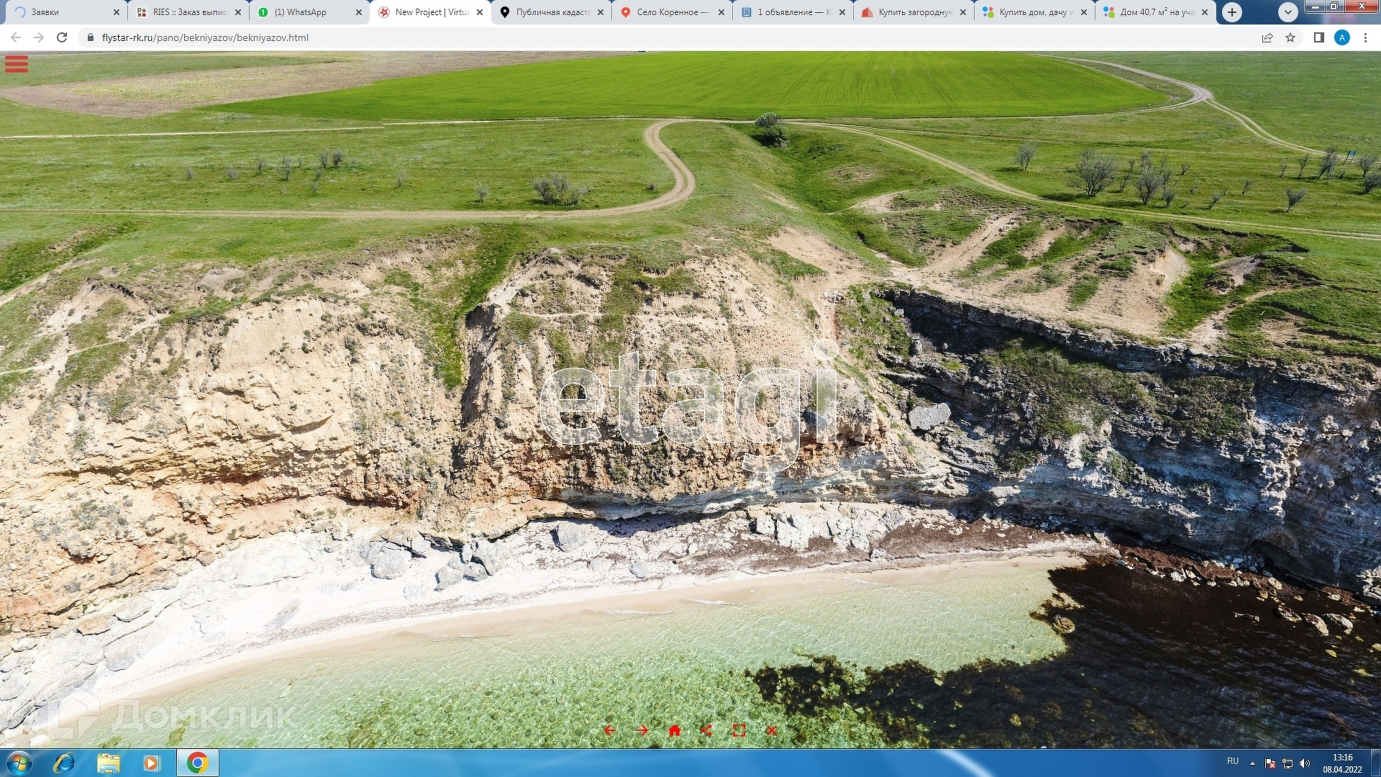Expand the tab search dropdown
Screen dimensions: 1381x777
coord(1287,12)
